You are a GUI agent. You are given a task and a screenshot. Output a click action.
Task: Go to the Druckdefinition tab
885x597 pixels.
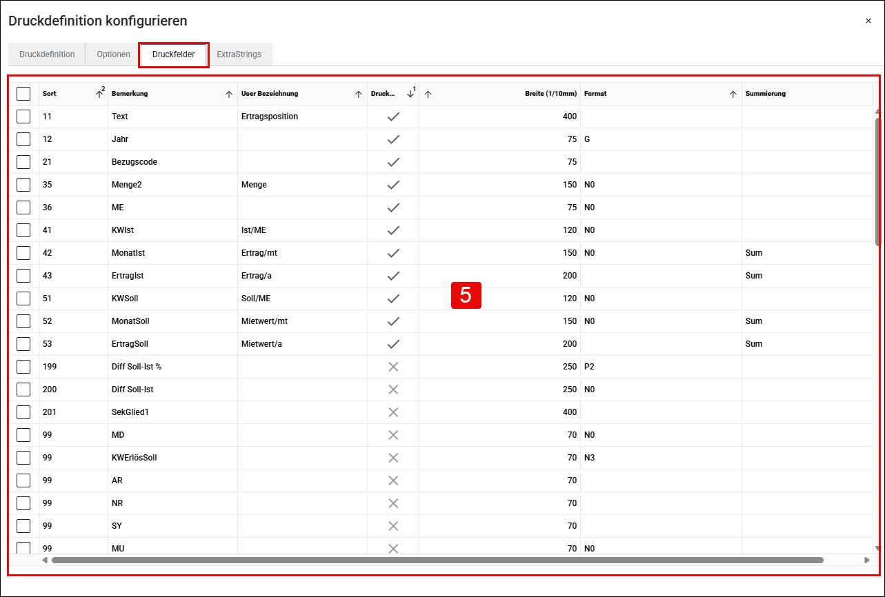pyautogui.click(x=47, y=54)
